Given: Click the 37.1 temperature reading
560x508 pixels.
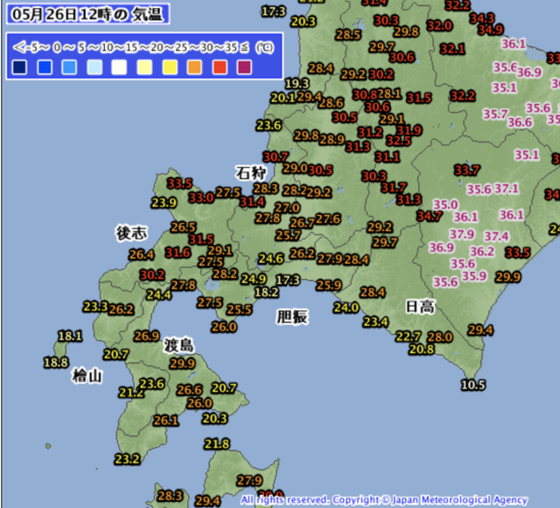Looking at the screenshot, I should click(507, 188).
